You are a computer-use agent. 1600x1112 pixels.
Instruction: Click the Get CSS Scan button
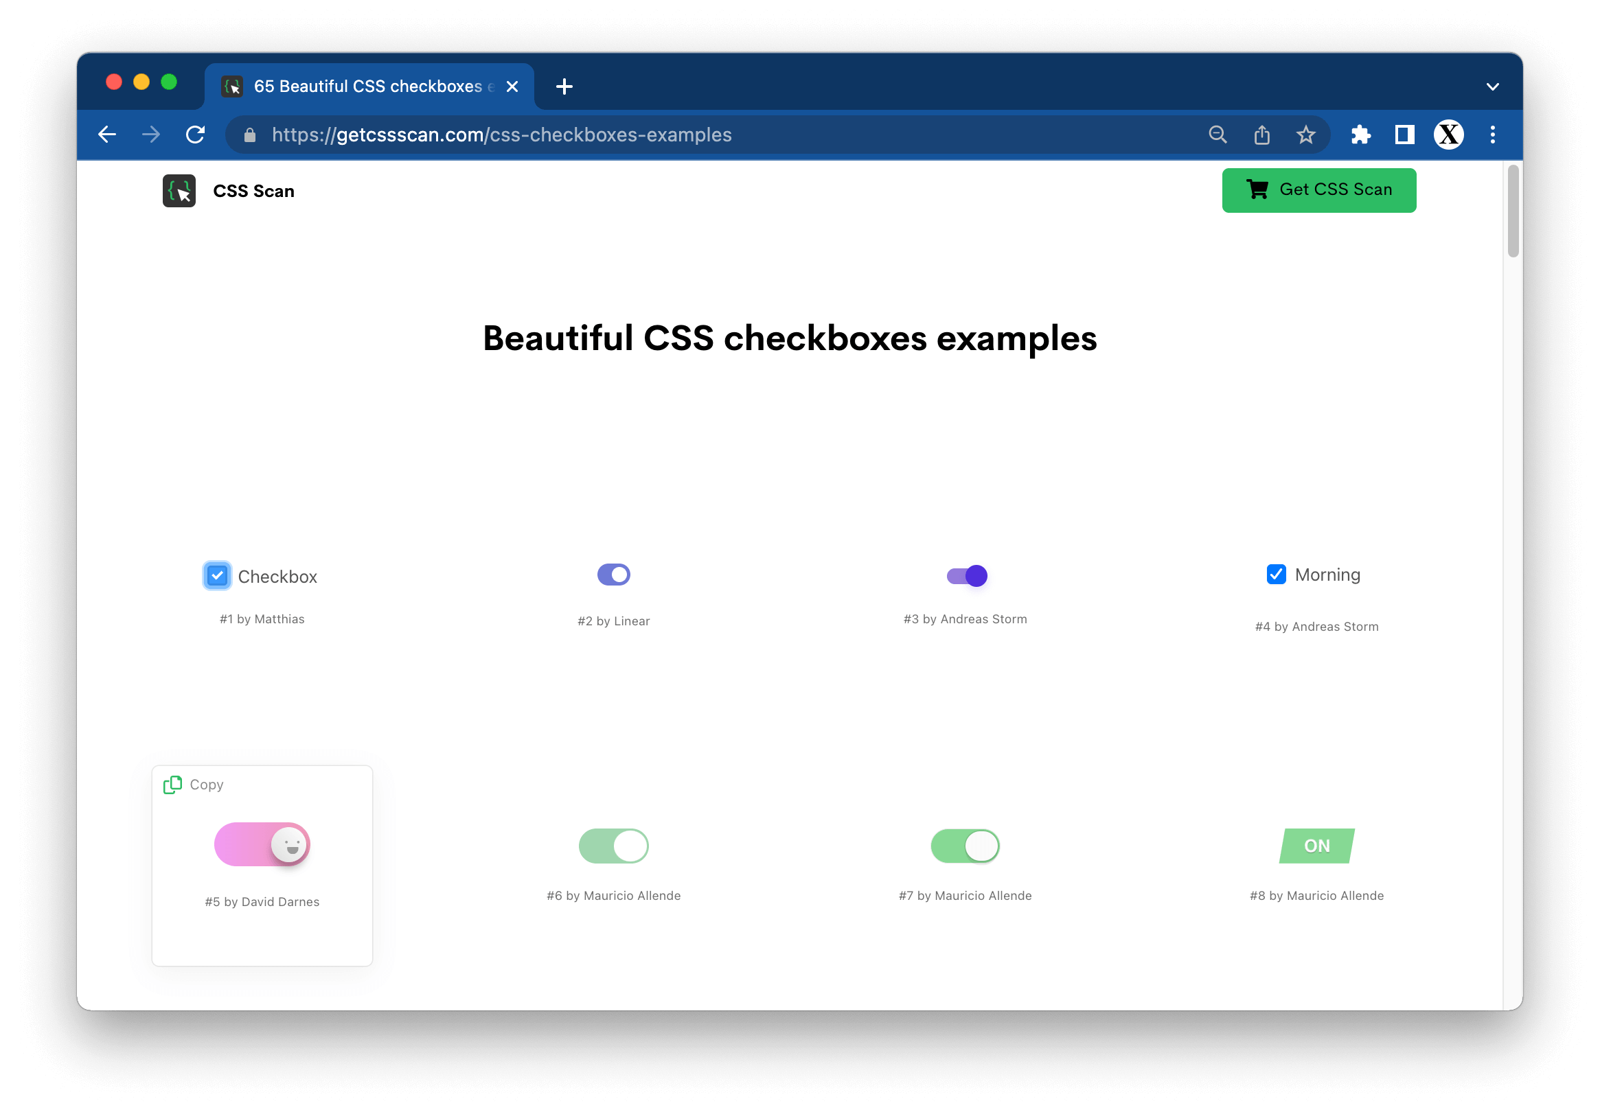[x=1318, y=189]
